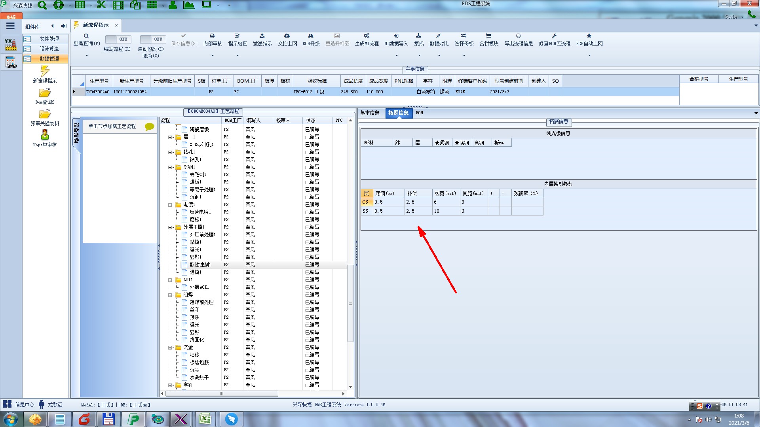
Task: Switch to the BOM tab
Action: [x=419, y=113]
